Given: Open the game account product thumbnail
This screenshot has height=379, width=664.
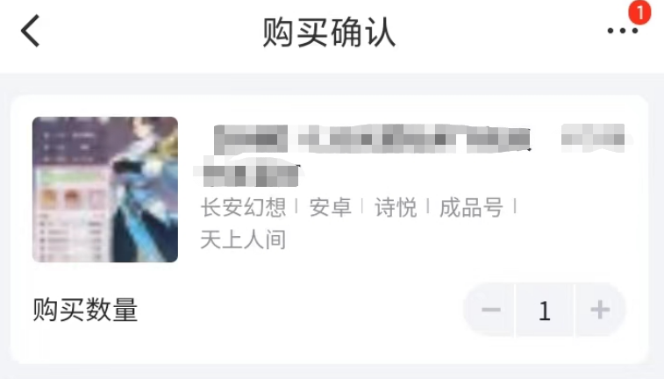Looking at the screenshot, I should click(x=105, y=189).
